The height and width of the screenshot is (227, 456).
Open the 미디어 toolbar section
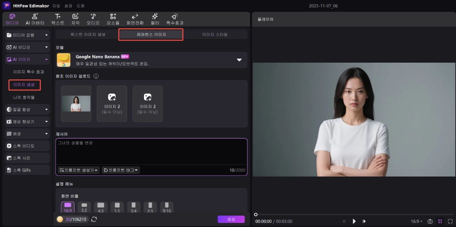tap(12, 19)
